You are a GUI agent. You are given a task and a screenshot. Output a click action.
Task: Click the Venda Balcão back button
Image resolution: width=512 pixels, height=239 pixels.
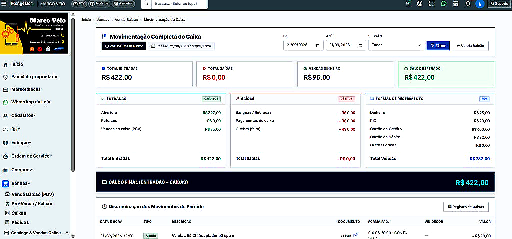470,46
